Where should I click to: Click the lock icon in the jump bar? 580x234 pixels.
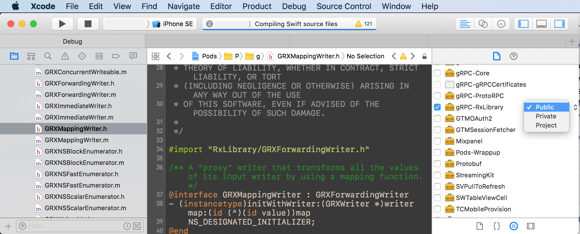point(425,56)
